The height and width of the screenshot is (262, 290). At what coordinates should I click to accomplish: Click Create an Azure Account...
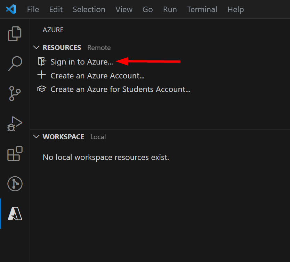pyautogui.click(x=97, y=76)
